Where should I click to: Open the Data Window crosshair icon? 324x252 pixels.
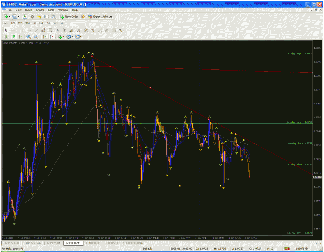[32, 16]
